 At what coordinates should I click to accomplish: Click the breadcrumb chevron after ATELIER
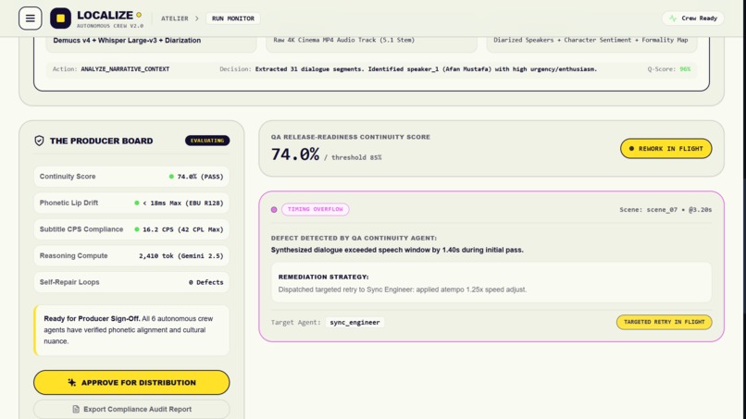(197, 18)
